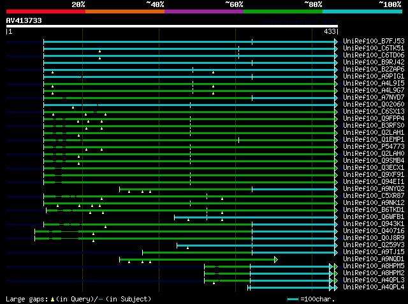408x304 pixels.
Task: Click the UniRef100_Q943K1 label
Action: click(x=374, y=224)
